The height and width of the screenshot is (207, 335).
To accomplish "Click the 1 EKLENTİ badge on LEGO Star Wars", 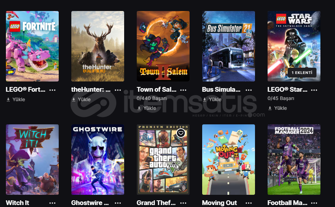I will (302, 73).
